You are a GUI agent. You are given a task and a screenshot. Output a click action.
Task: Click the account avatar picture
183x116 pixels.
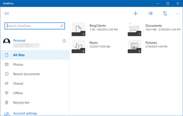coord(7,41)
